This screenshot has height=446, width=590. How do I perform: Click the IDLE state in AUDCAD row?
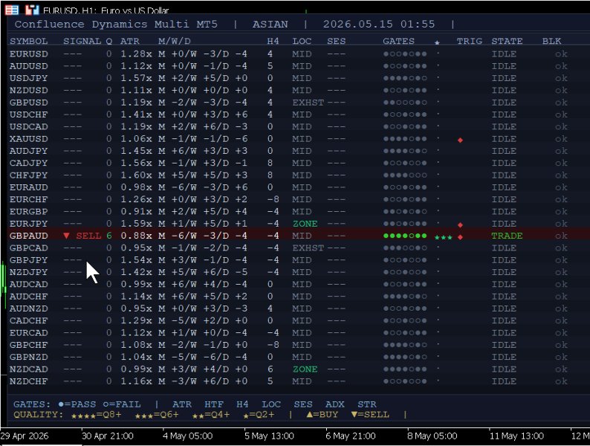pos(504,284)
